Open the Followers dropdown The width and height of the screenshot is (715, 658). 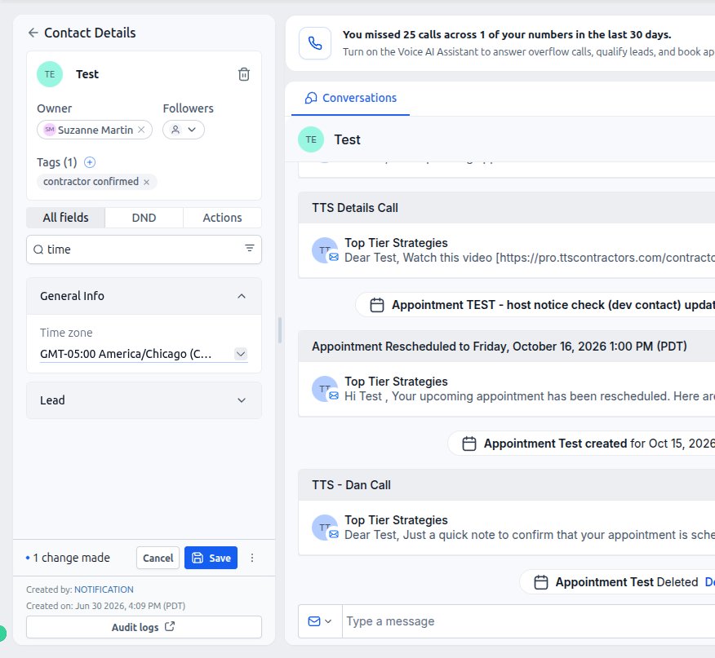(x=184, y=130)
